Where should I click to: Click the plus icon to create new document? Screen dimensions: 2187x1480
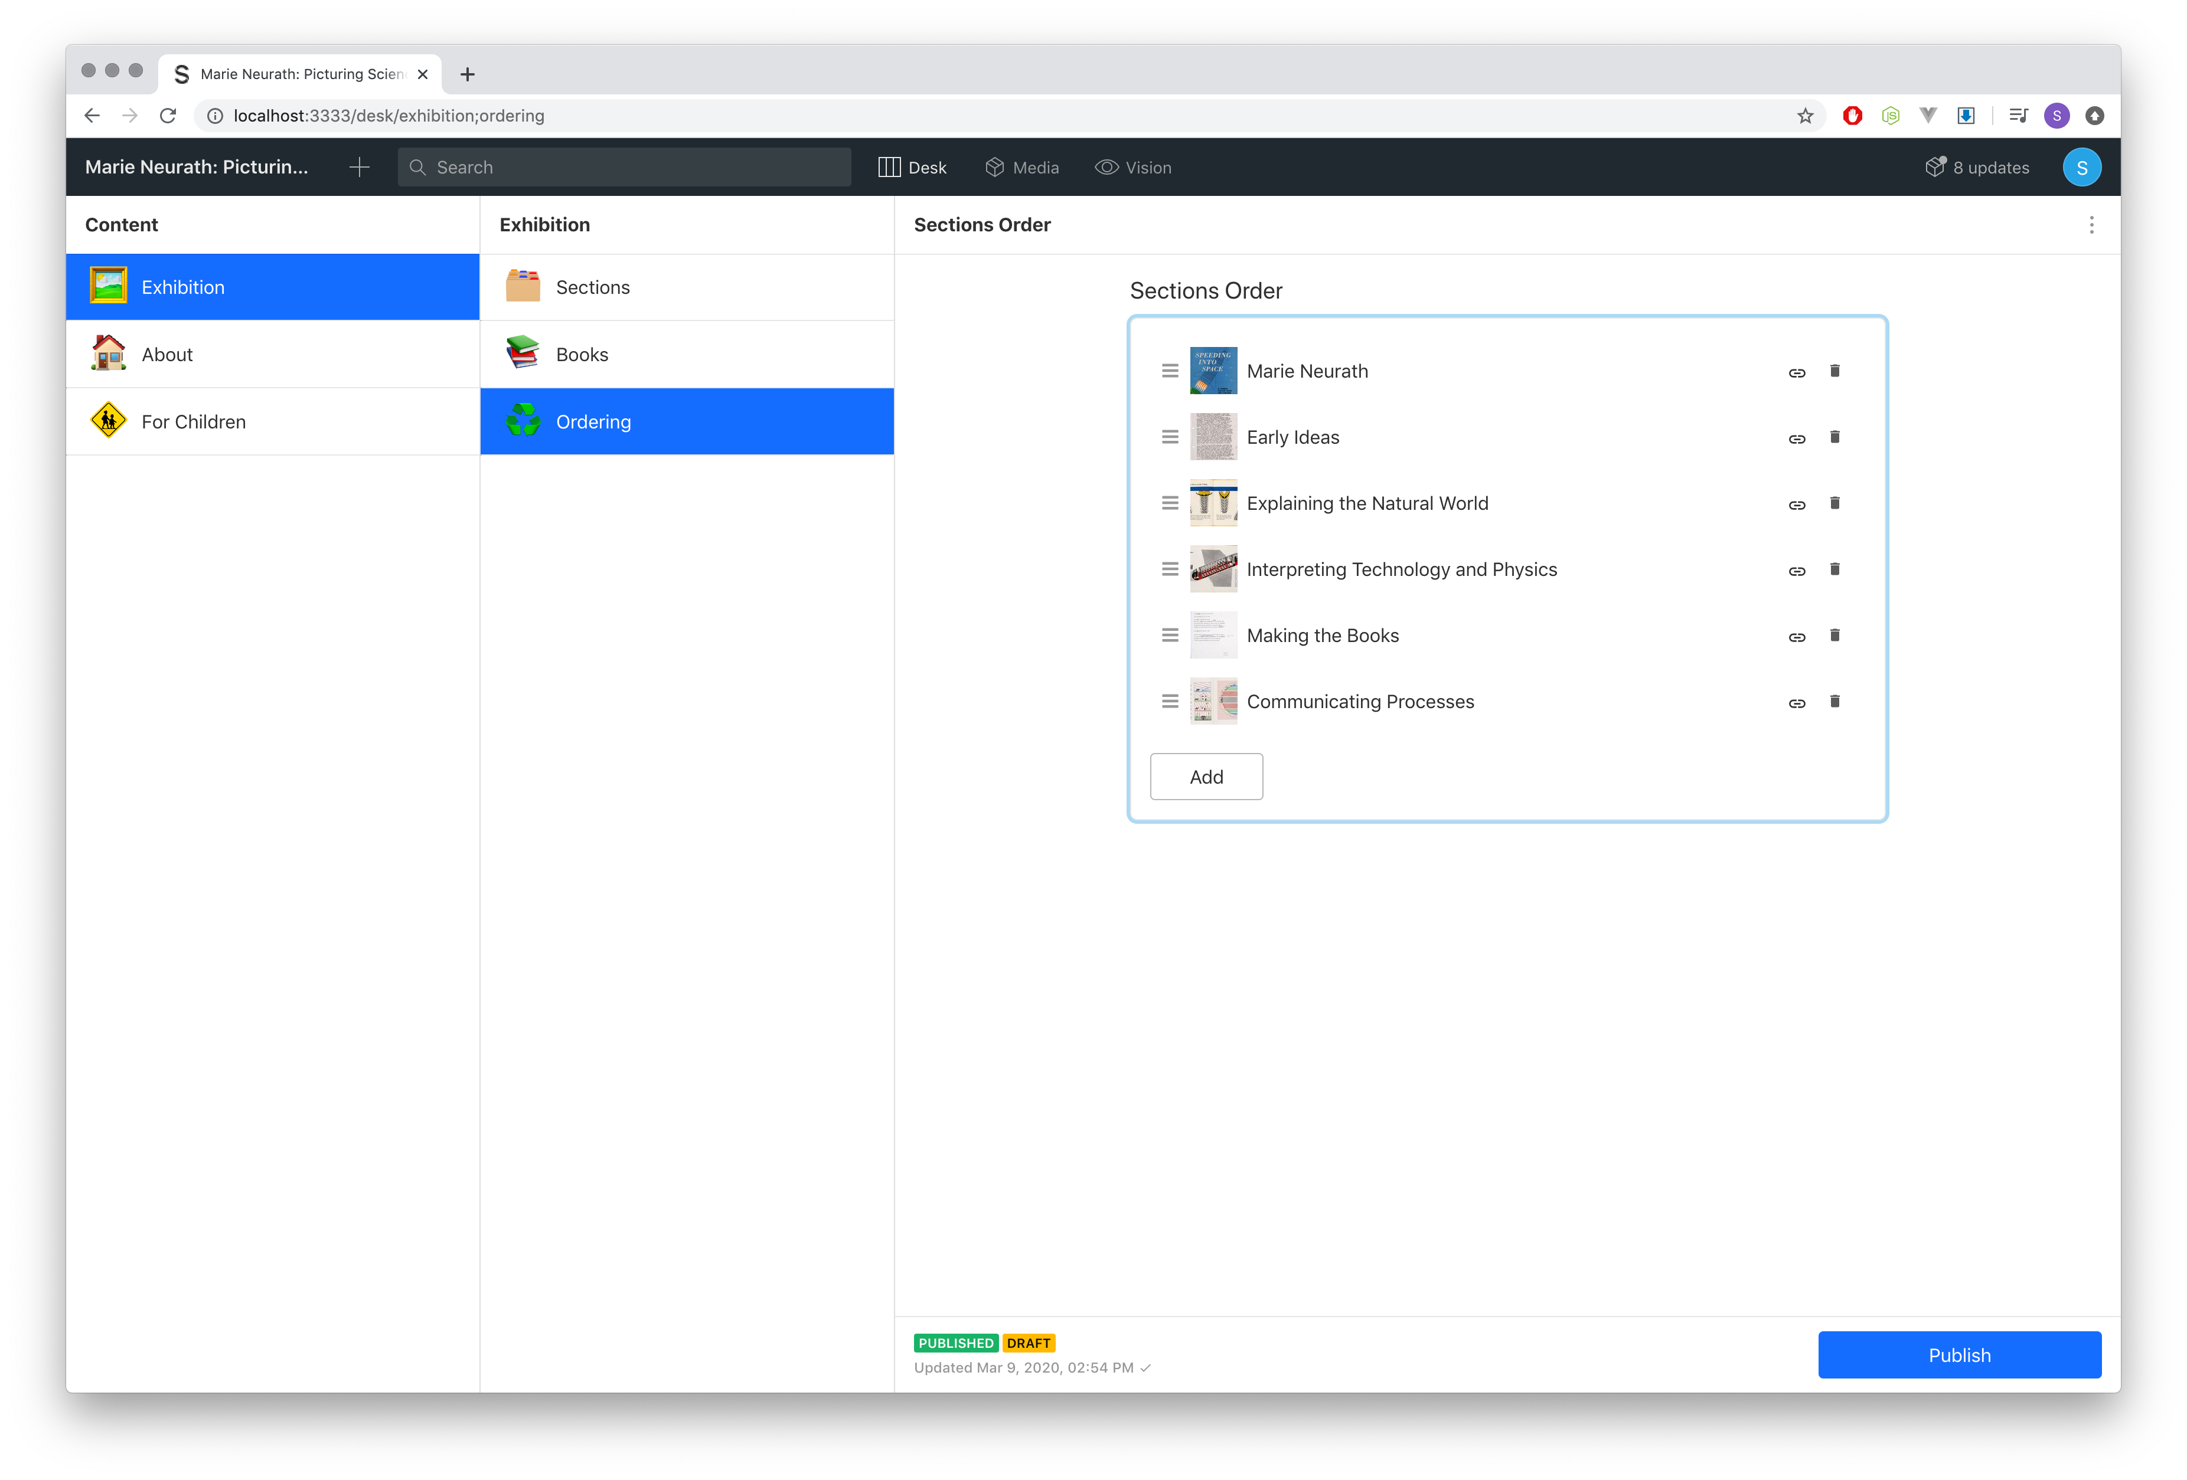click(x=358, y=168)
